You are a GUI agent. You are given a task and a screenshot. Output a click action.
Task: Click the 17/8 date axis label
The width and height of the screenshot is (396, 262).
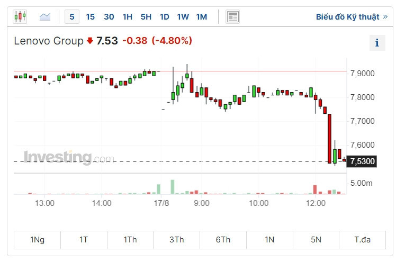click(161, 203)
